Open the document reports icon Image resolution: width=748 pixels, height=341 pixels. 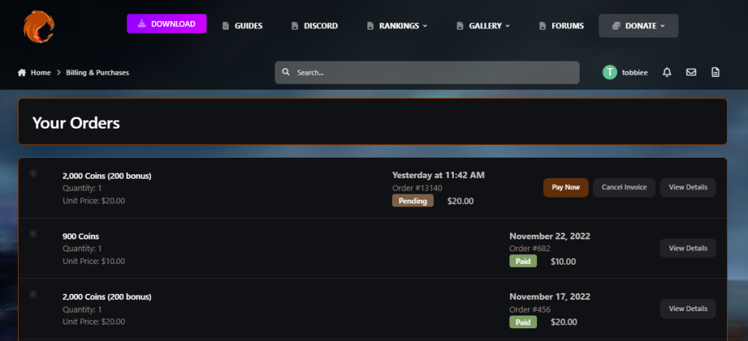[715, 73]
